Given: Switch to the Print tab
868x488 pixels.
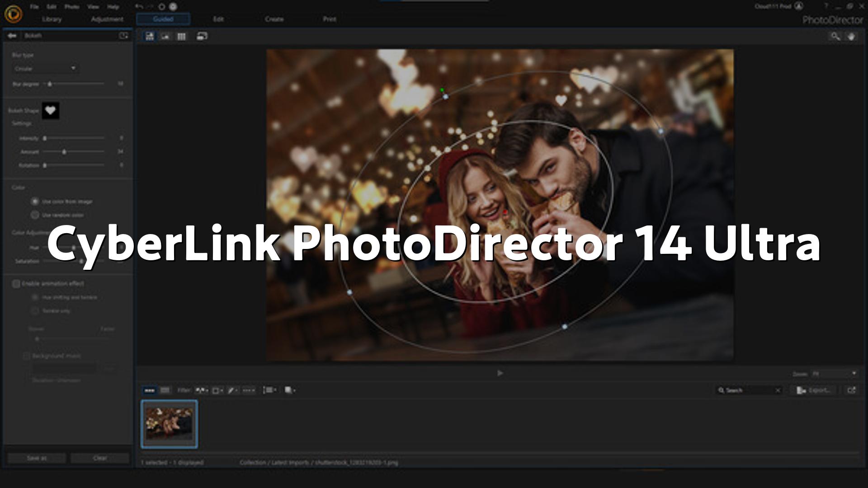Looking at the screenshot, I should click(330, 19).
